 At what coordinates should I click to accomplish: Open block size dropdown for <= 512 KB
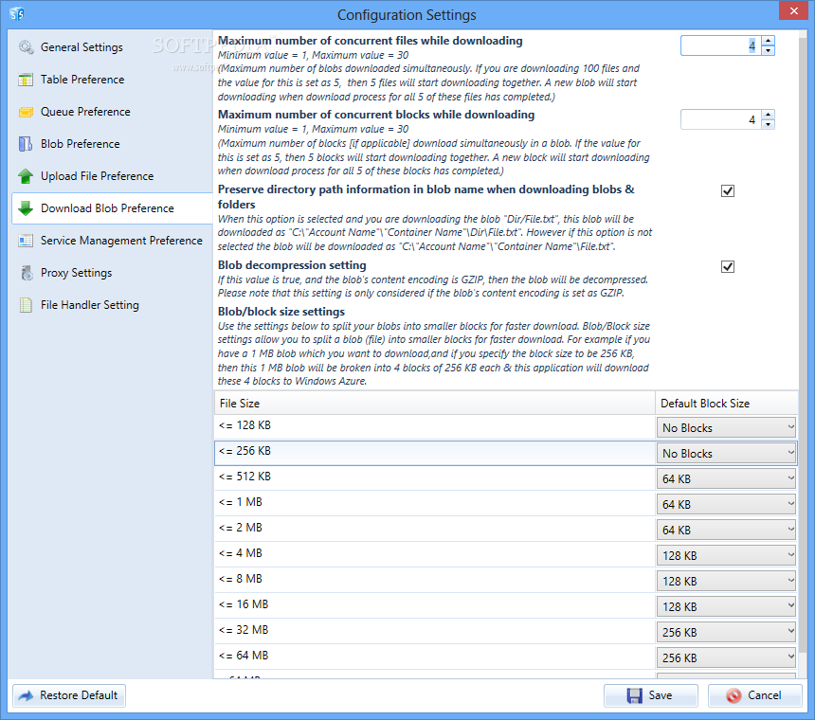(726, 478)
